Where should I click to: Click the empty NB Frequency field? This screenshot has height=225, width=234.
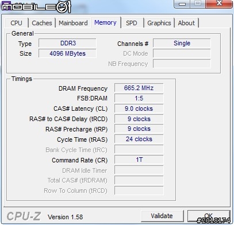(x=182, y=64)
